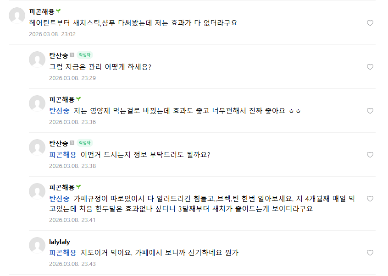Toggle like on lalylaly's reply
The width and height of the screenshot is (388, 276).
point(370,253)
